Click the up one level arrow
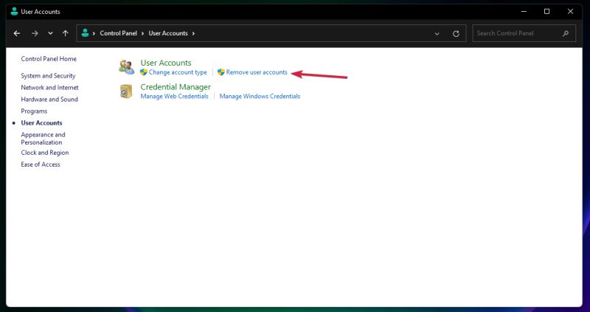Viewport: 590px width, 312px height. [66, 34]
